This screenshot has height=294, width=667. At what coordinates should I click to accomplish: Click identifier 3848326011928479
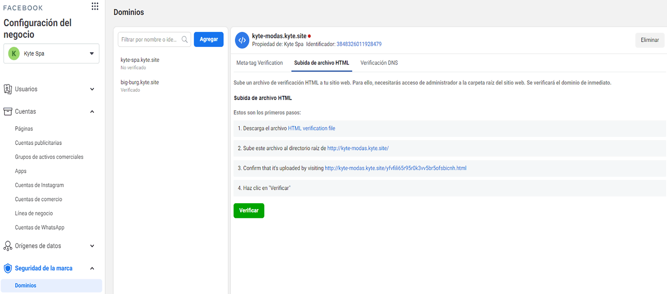359,44
